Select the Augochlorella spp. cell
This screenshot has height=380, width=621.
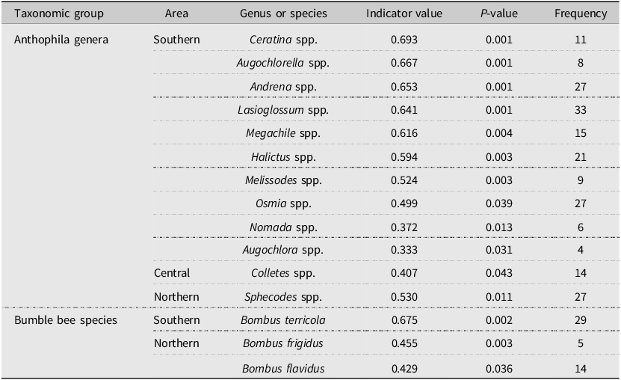(283, 63)
